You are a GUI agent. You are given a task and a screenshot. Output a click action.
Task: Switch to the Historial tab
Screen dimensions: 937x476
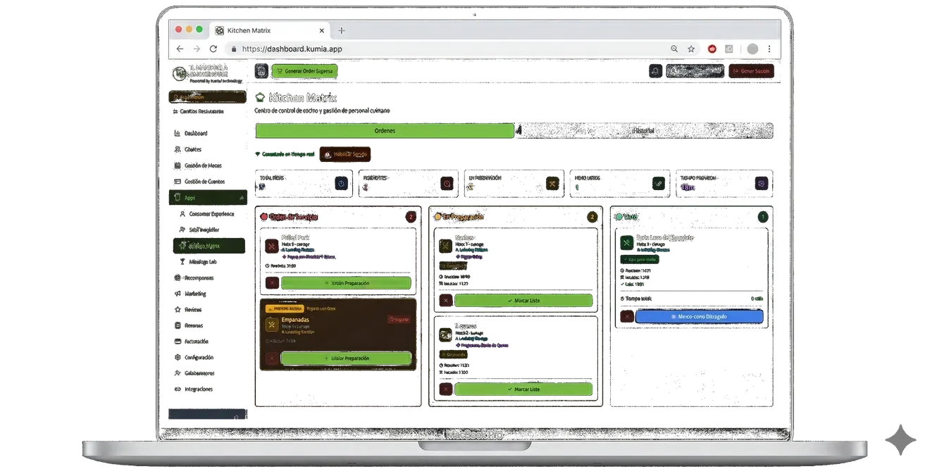(x=644, y=131)
